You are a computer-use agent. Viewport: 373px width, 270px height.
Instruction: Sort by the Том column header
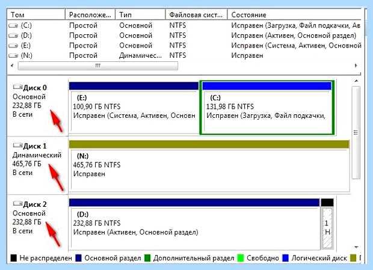(x=36, y=15)
